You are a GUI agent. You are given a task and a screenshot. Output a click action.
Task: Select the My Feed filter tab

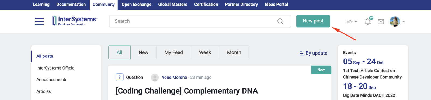[174, 52]
